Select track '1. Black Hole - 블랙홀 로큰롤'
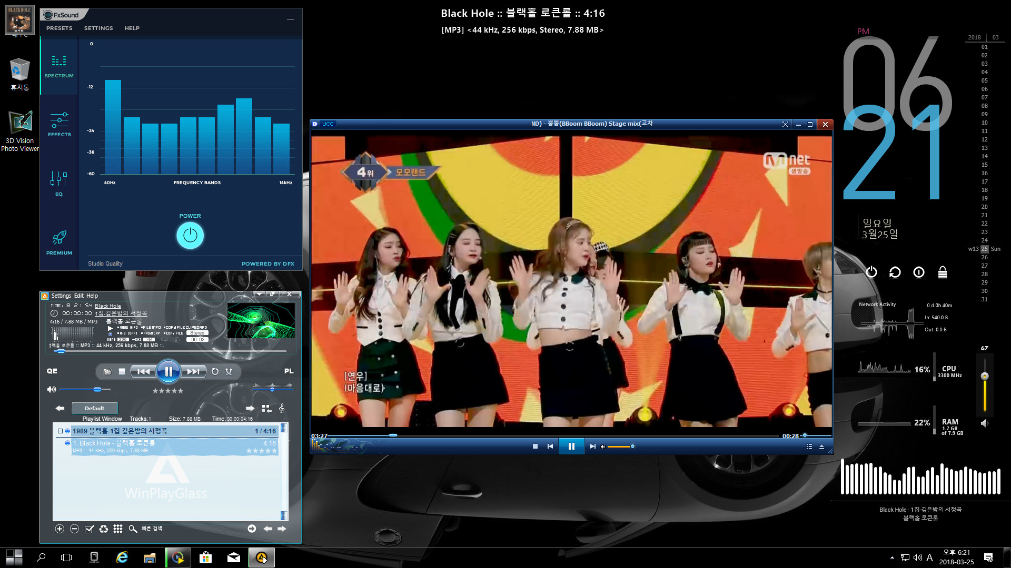Viewport: 1011px width, 568px height. (174, 447)
